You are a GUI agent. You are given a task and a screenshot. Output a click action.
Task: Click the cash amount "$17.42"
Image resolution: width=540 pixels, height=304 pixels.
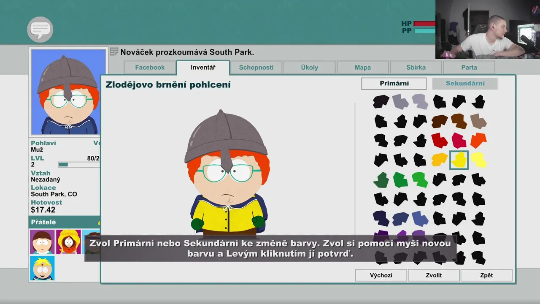tap(43, 210)
